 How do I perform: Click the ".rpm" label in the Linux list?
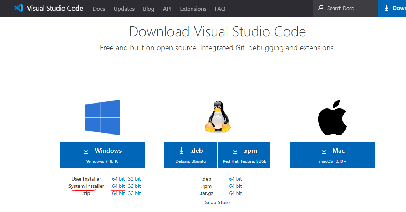click(x=206, y=186)
